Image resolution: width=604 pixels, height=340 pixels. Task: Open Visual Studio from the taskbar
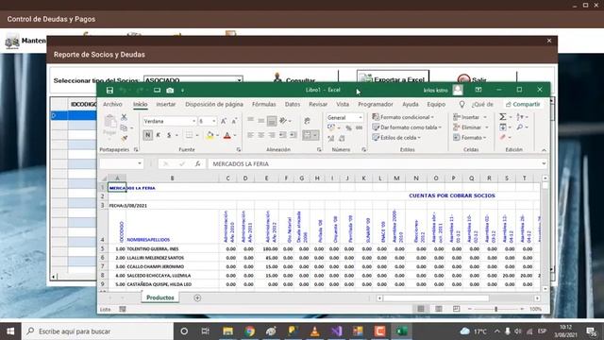tap(336, 331)
